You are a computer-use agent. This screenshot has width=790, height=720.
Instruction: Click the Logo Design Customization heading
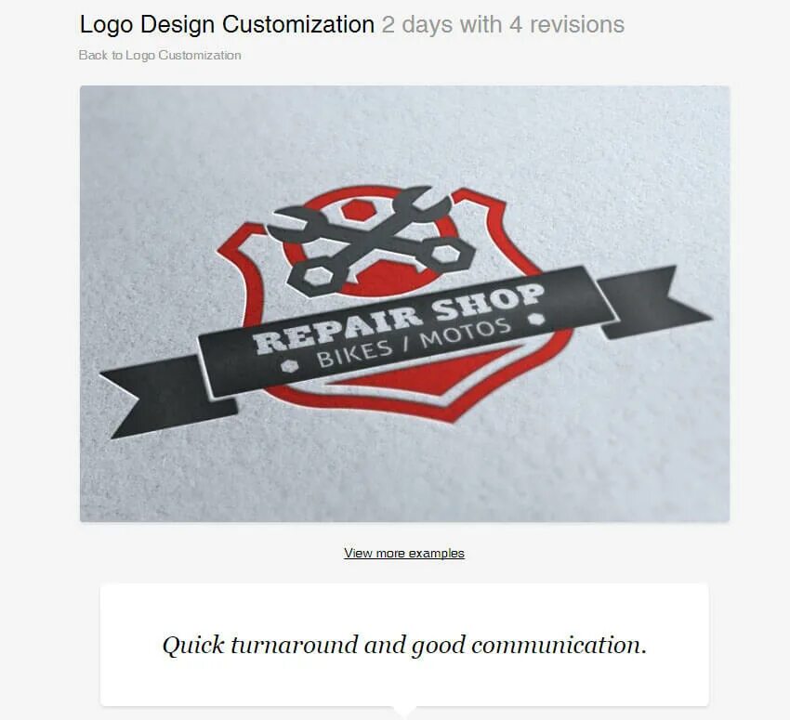(227, 24)
